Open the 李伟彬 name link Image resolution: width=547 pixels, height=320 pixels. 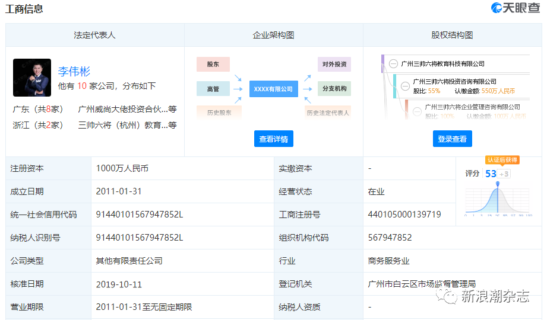point(74,71)
